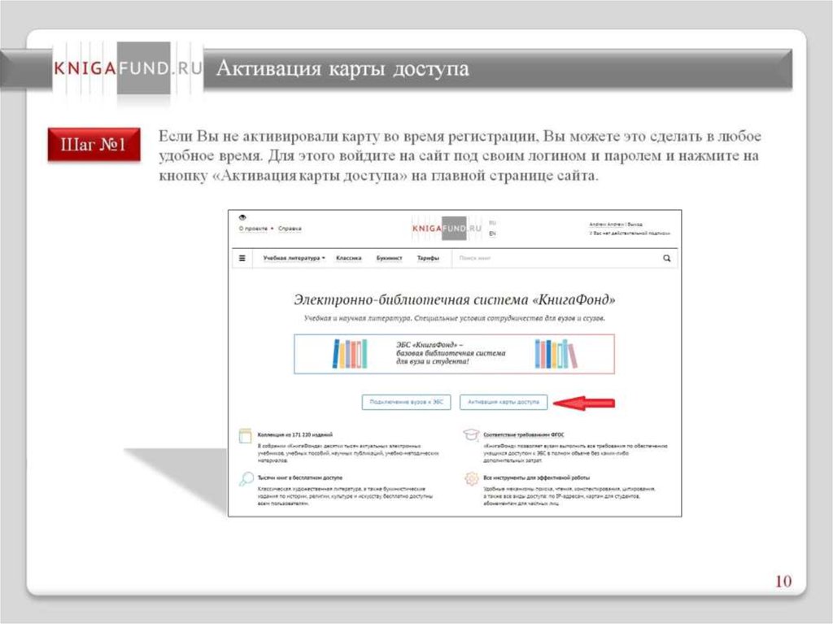Click the "Электронно-библиотечная система «КнигаФонд»" heading
The width and height of the screenshot is (833, 624).
455,299
